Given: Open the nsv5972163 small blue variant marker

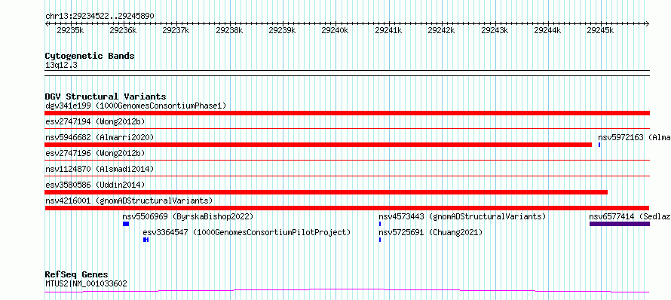Looking at the screenshot, I should click(x=599, y=145).
